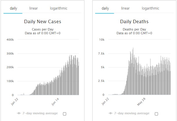This screenshot has width=177, height=121.
Task: Click the Daily Deaths chart title
Action: pyautogui.click(x=134, y=22)
